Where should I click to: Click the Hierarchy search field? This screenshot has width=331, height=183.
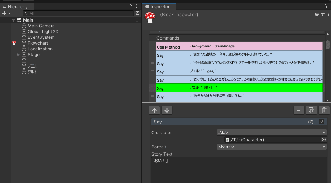pyautogui.click(x=79, y=13)
